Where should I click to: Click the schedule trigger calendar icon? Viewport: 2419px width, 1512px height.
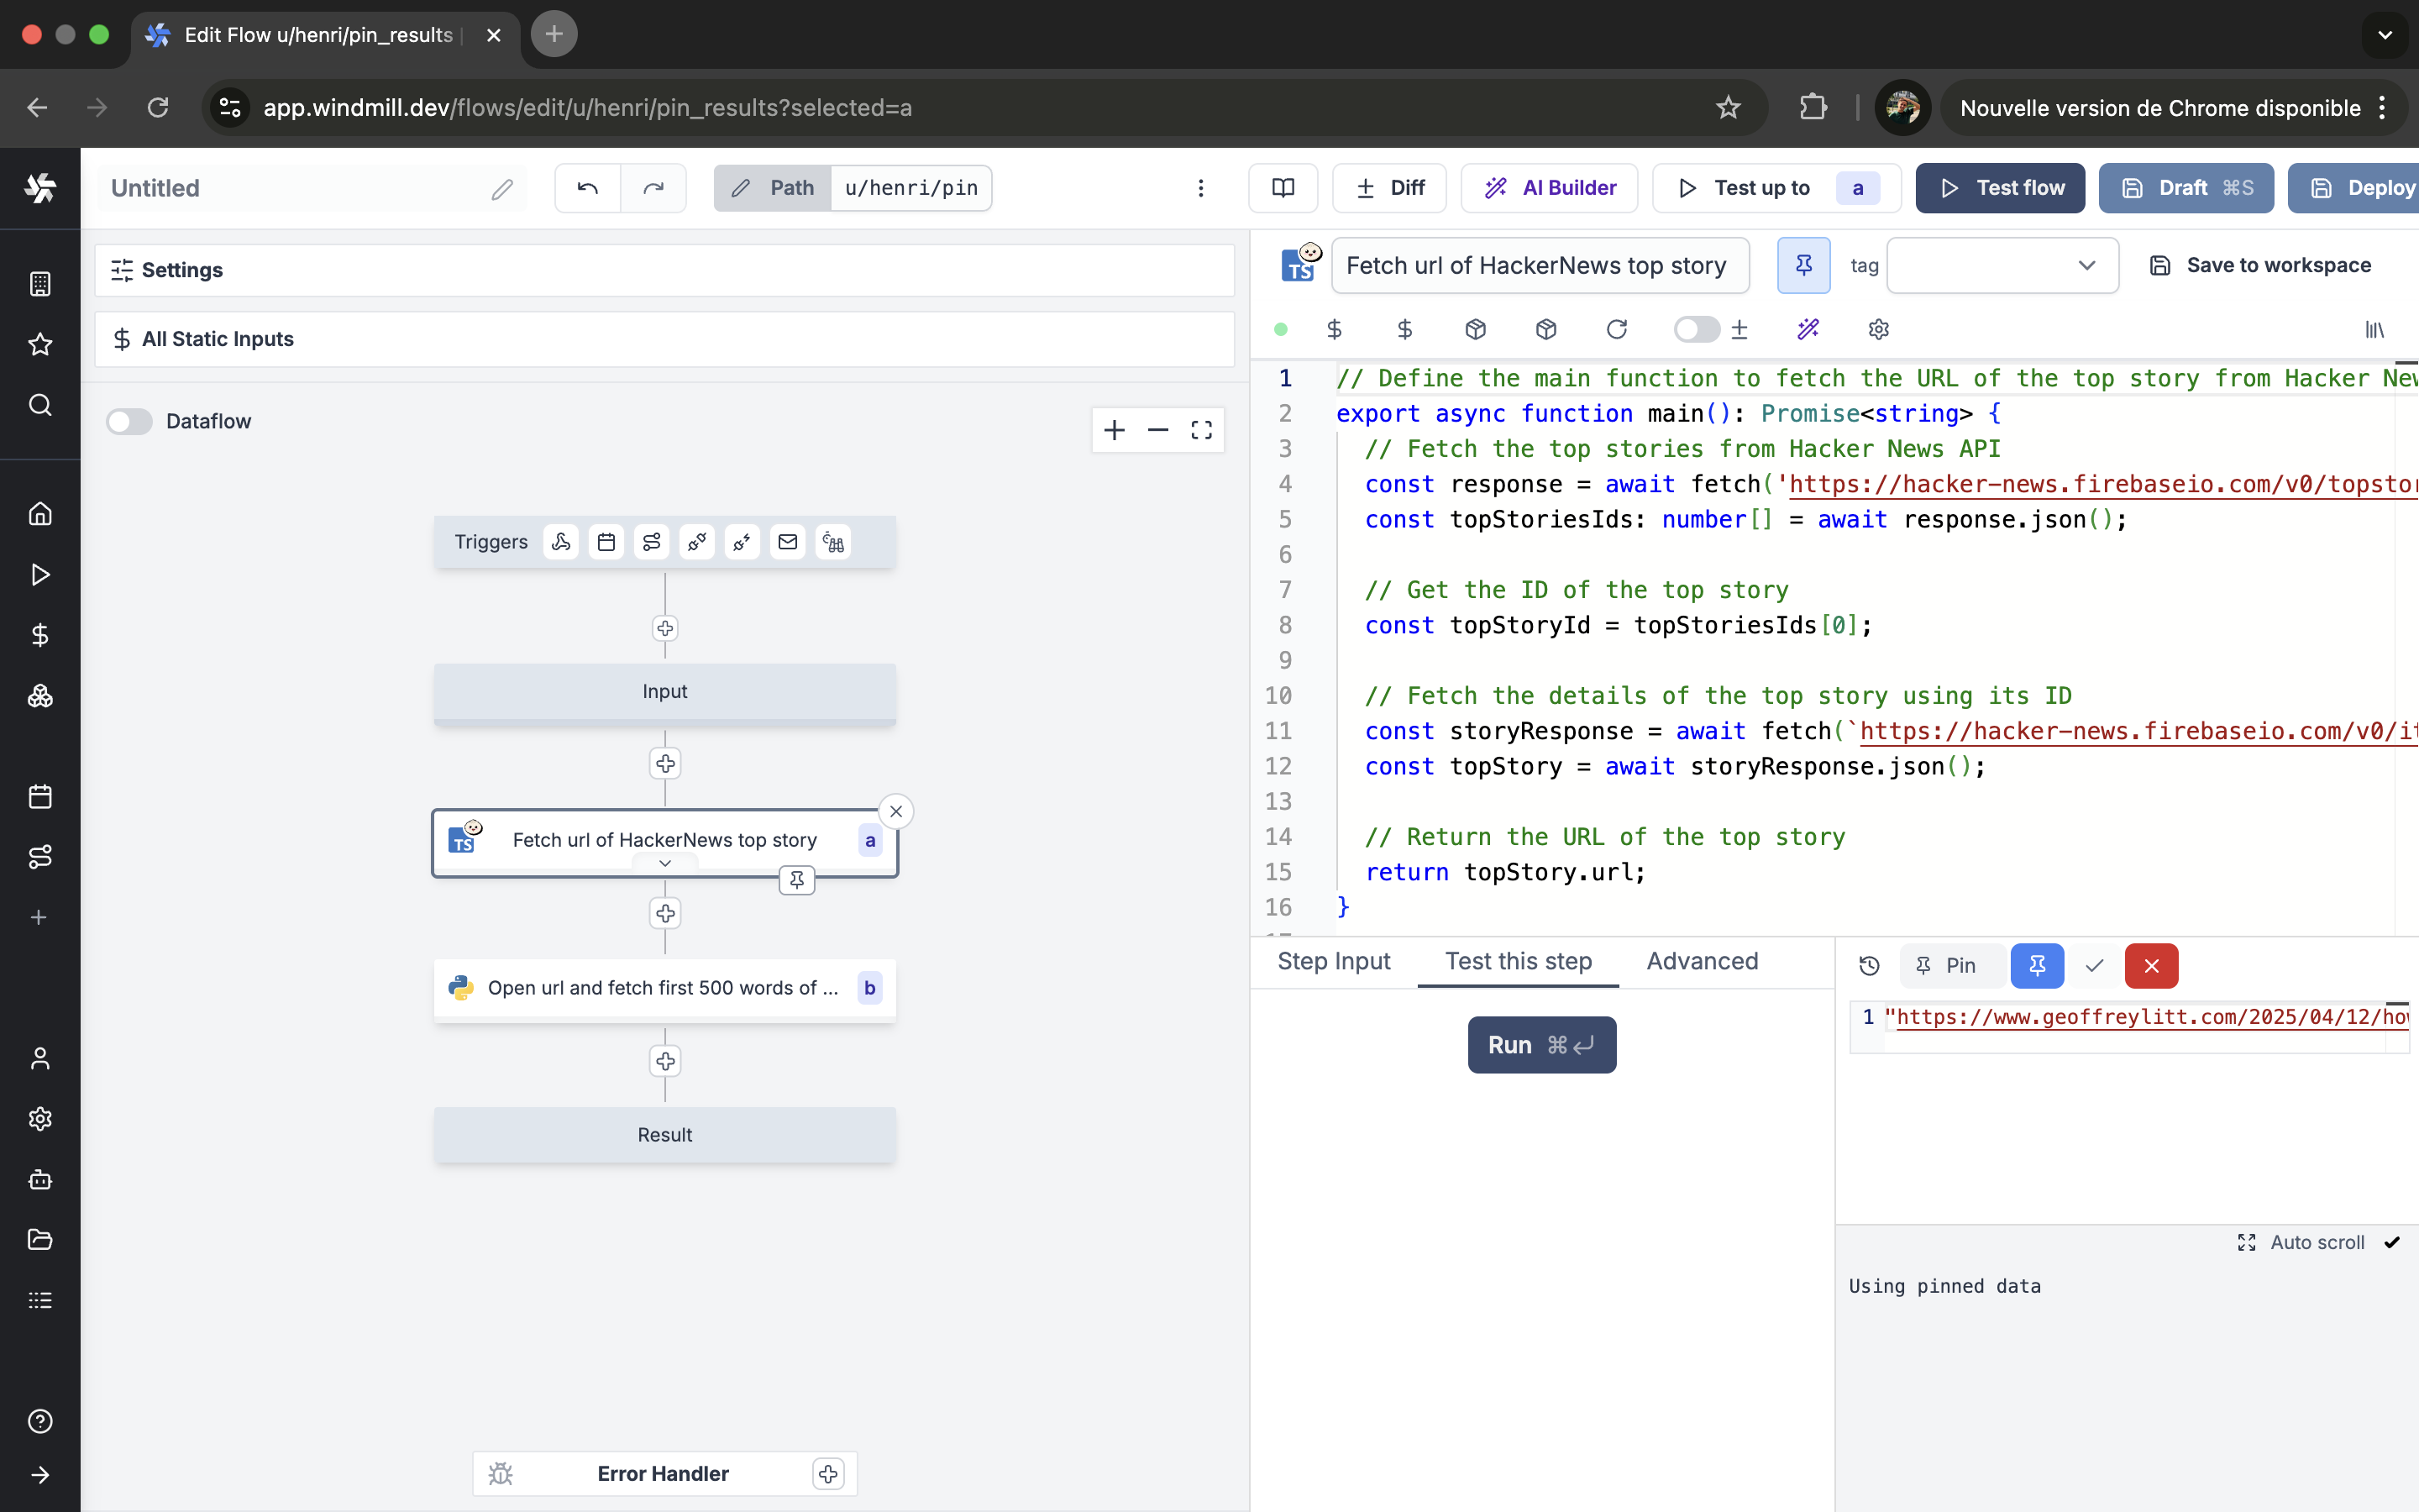coord(606,542)
